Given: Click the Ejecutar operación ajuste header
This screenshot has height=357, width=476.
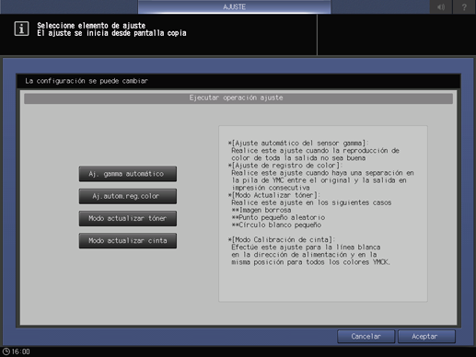Looking at the screenshot, I should click(x=238, y=98).
